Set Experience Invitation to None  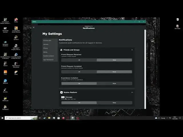[114, 83]
